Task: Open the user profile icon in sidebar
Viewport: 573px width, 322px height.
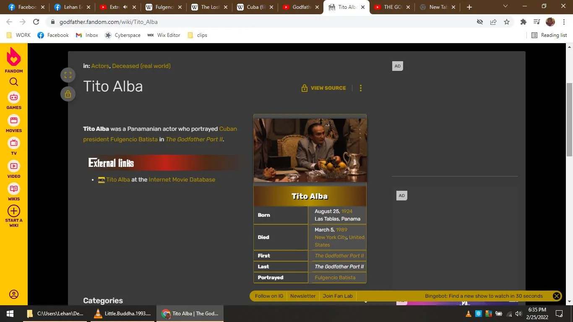Action: pyautogui.click(x=14, y=294)
